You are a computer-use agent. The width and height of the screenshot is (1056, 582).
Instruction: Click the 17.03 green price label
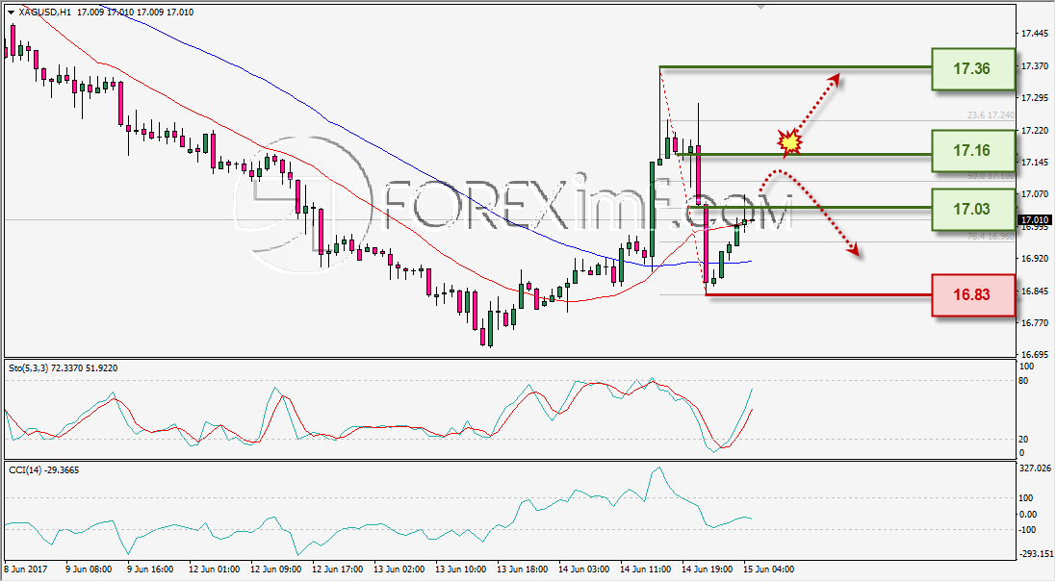pyautogui.click(x=972, y=210)
